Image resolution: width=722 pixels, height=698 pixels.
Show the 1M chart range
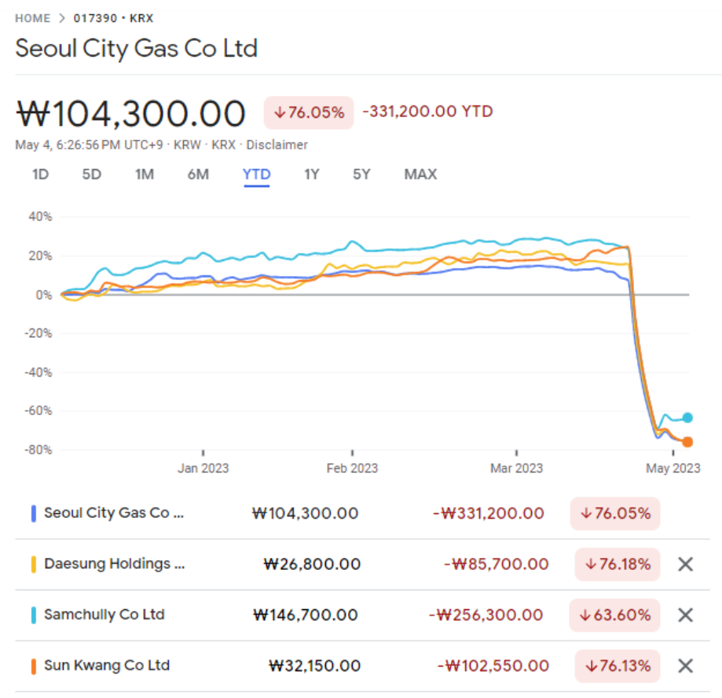[x=144, y=174]
